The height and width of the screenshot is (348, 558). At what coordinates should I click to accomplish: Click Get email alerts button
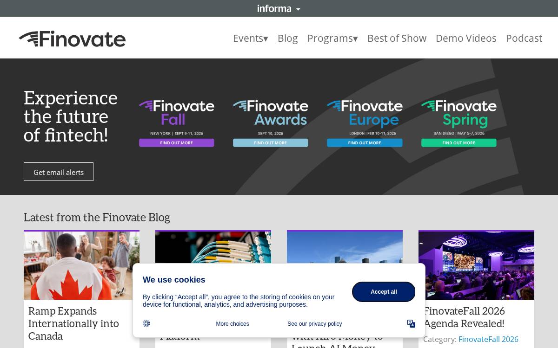59,172
